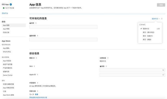
Task: Open the 其他国家/地区的年龄分级 link
Action: point(38,97)
